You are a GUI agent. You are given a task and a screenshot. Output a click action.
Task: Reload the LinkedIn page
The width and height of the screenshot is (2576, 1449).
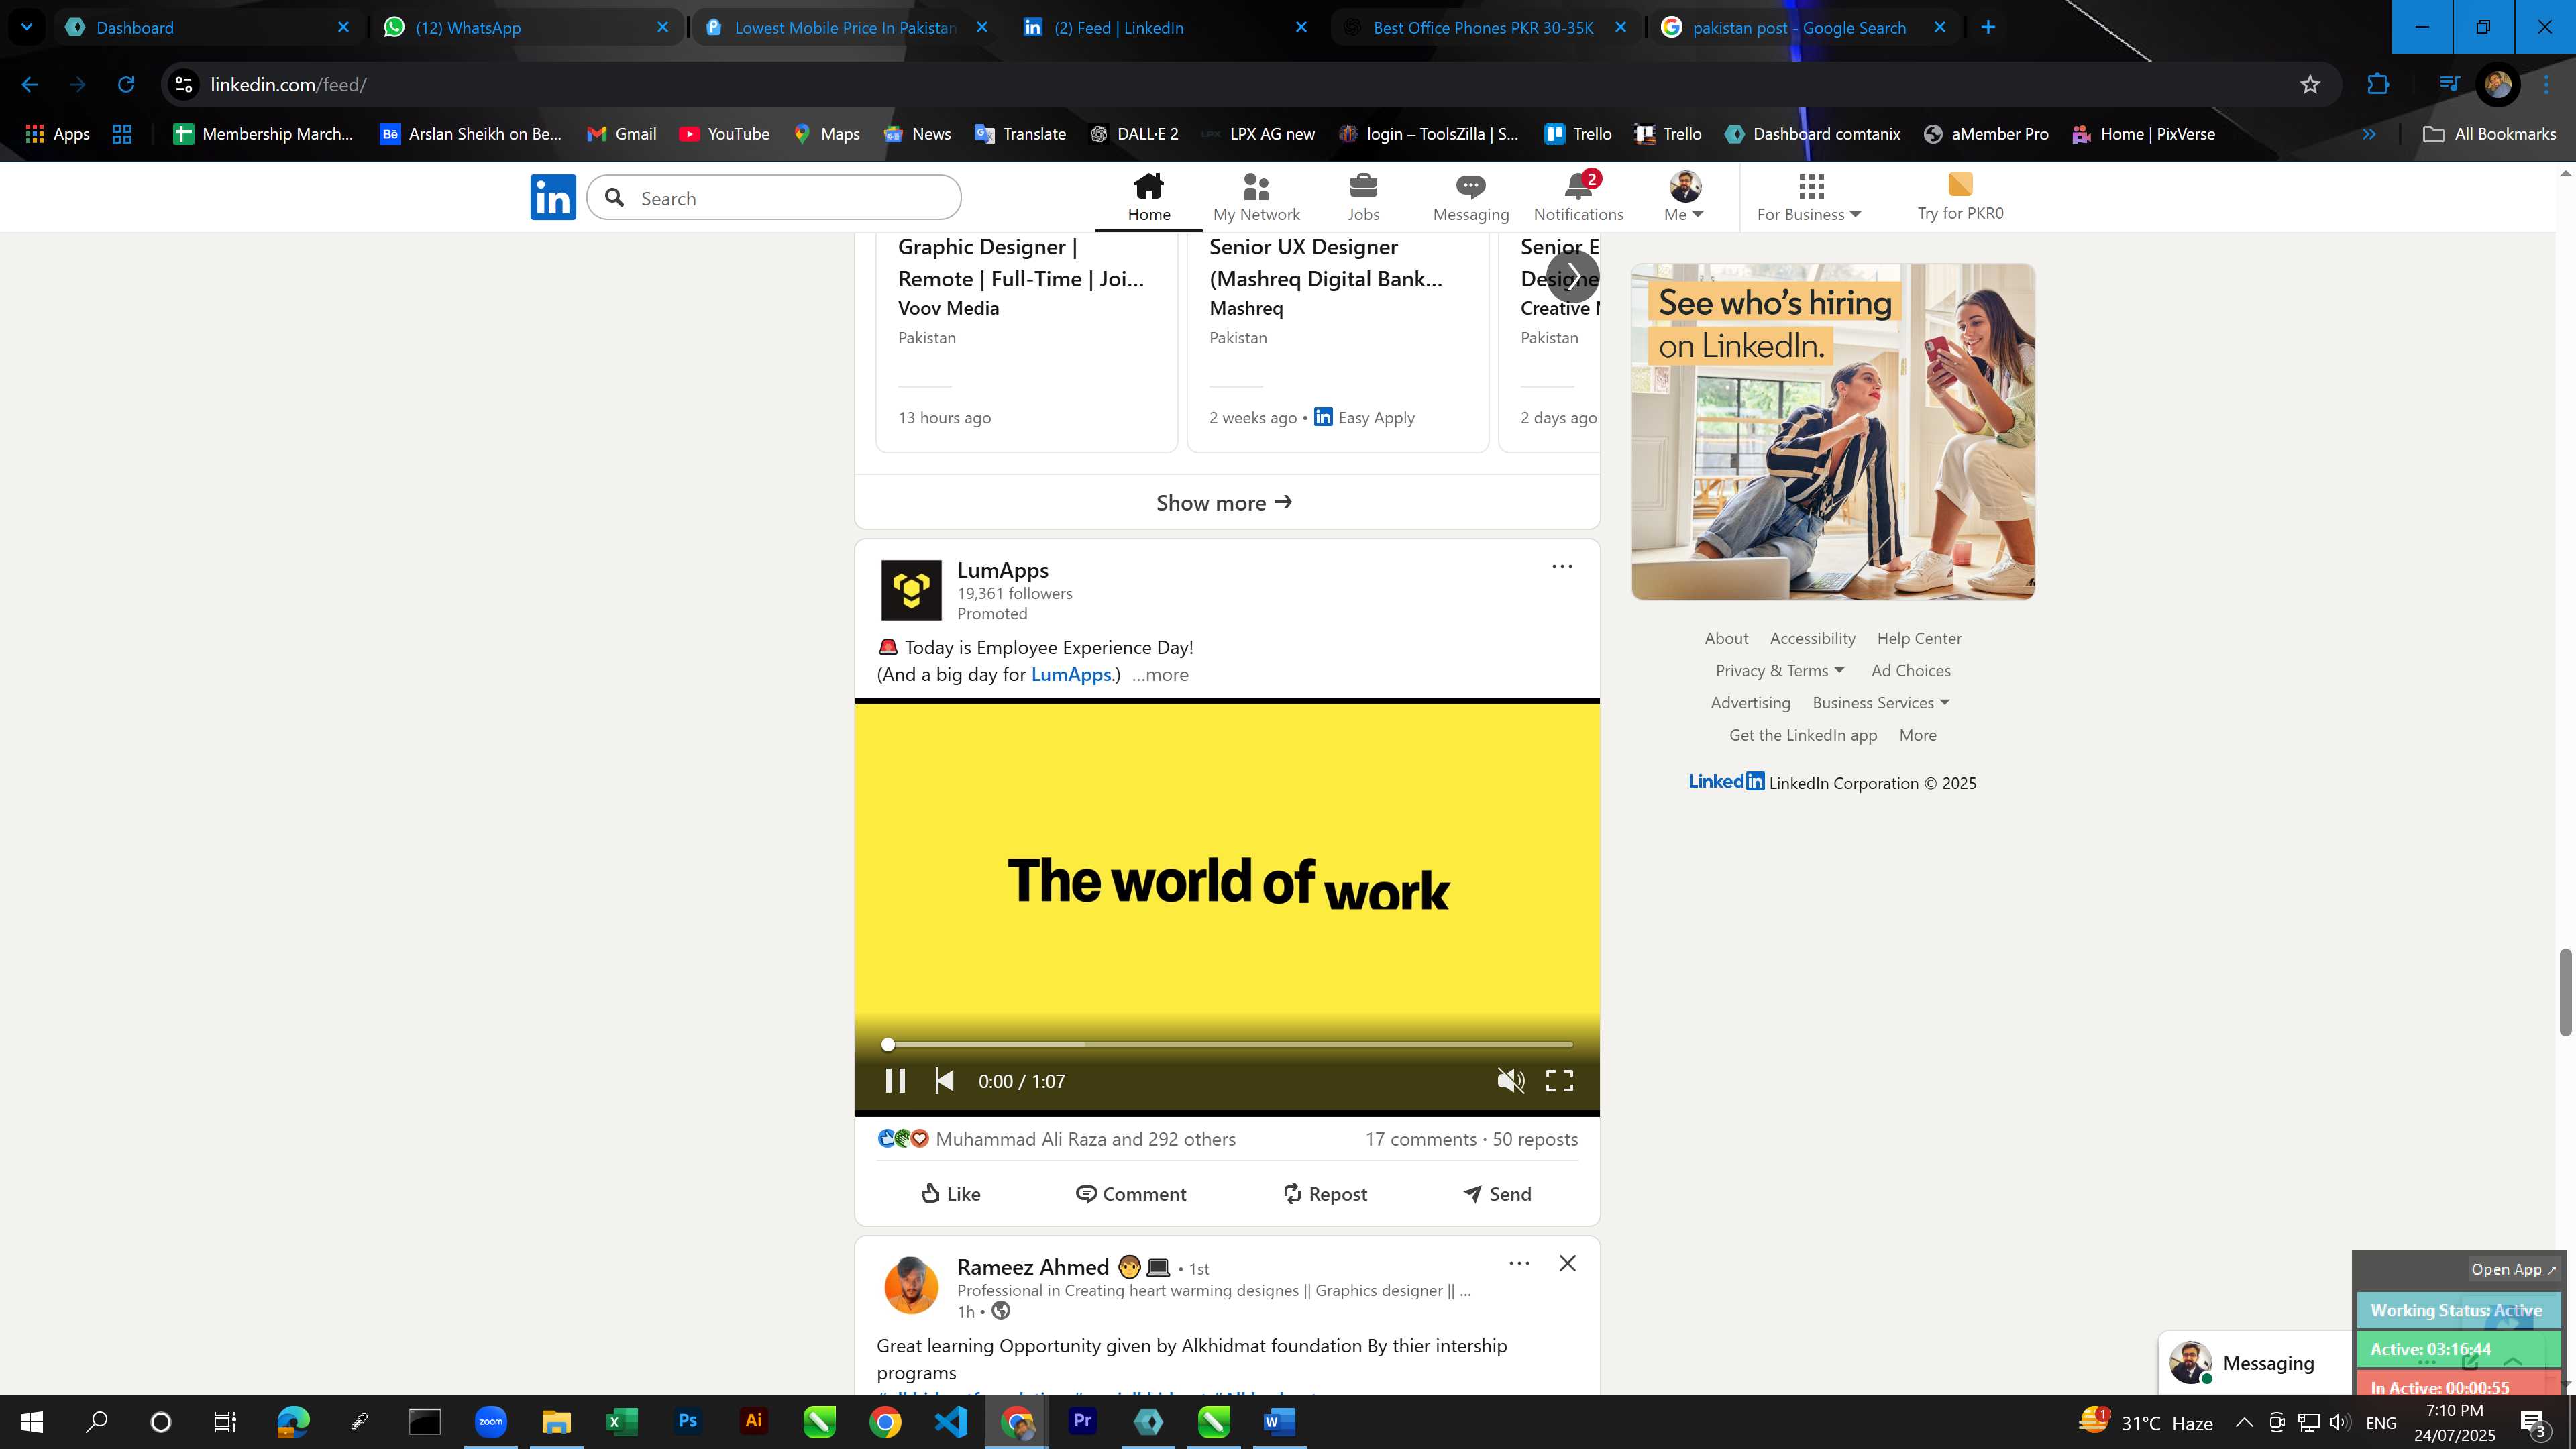tap(126, 85)
